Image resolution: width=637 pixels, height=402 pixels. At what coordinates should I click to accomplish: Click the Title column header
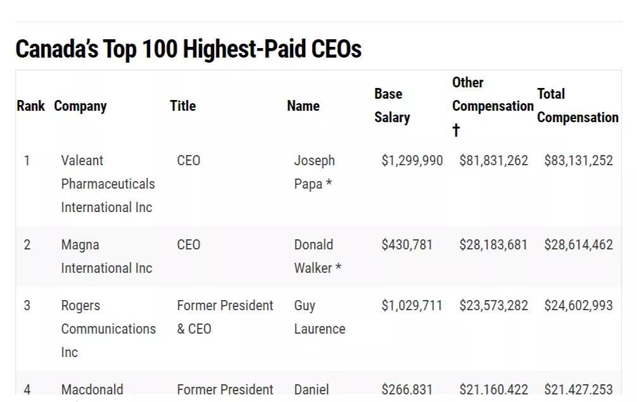click(x=183, y=106)
